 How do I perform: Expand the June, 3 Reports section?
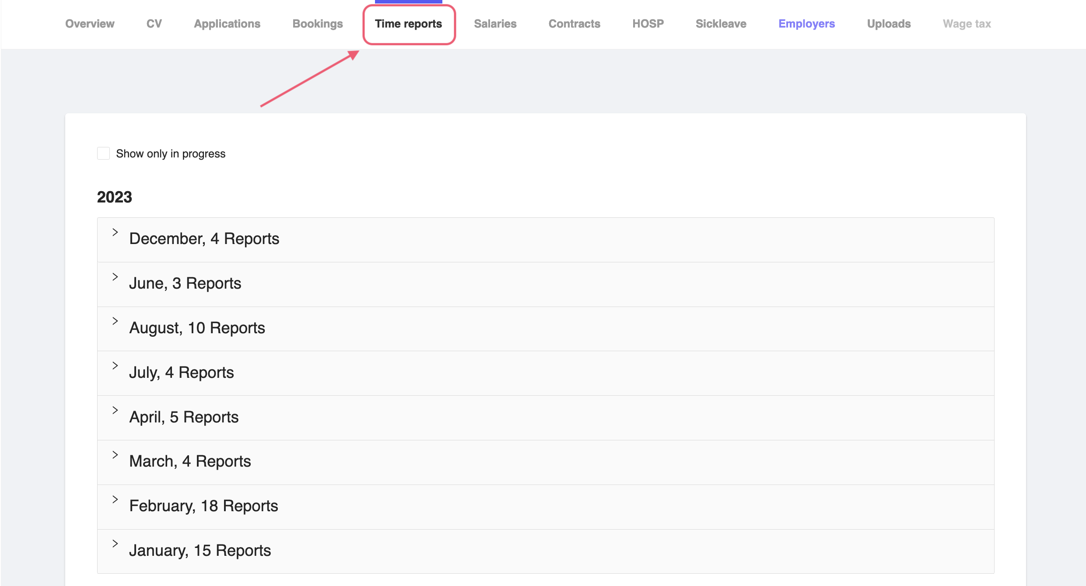click(185, 283)
